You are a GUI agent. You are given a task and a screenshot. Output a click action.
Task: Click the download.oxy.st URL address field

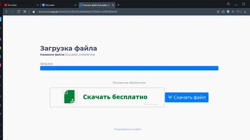(78, 12)
